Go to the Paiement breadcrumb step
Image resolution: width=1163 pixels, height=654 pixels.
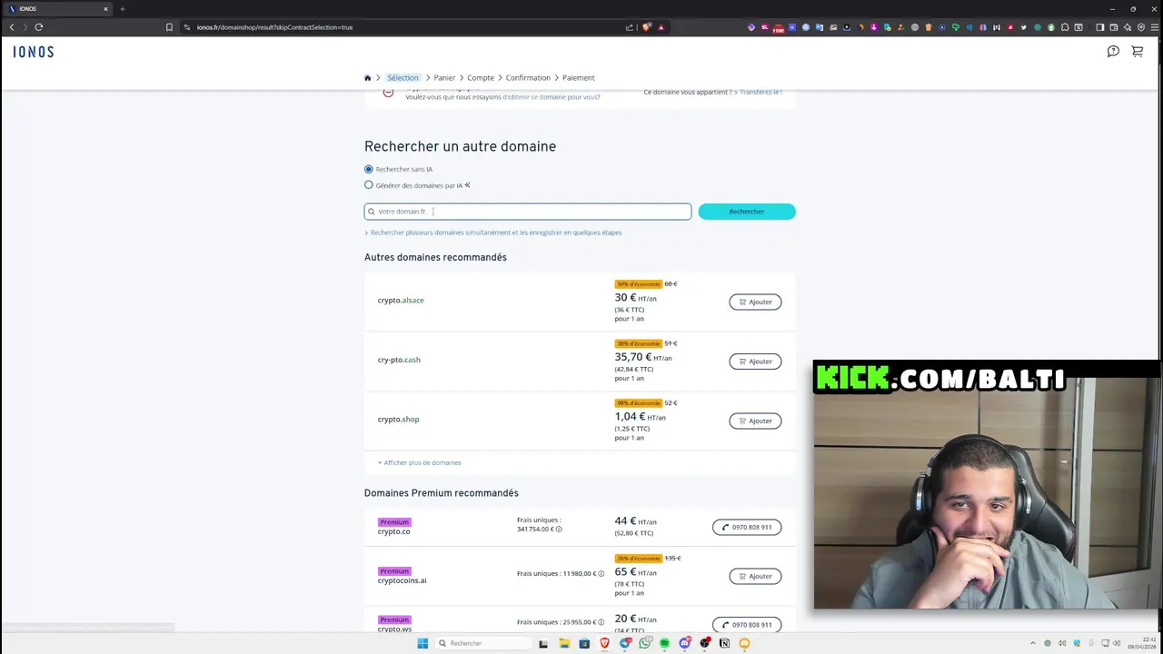coord(578,78)
